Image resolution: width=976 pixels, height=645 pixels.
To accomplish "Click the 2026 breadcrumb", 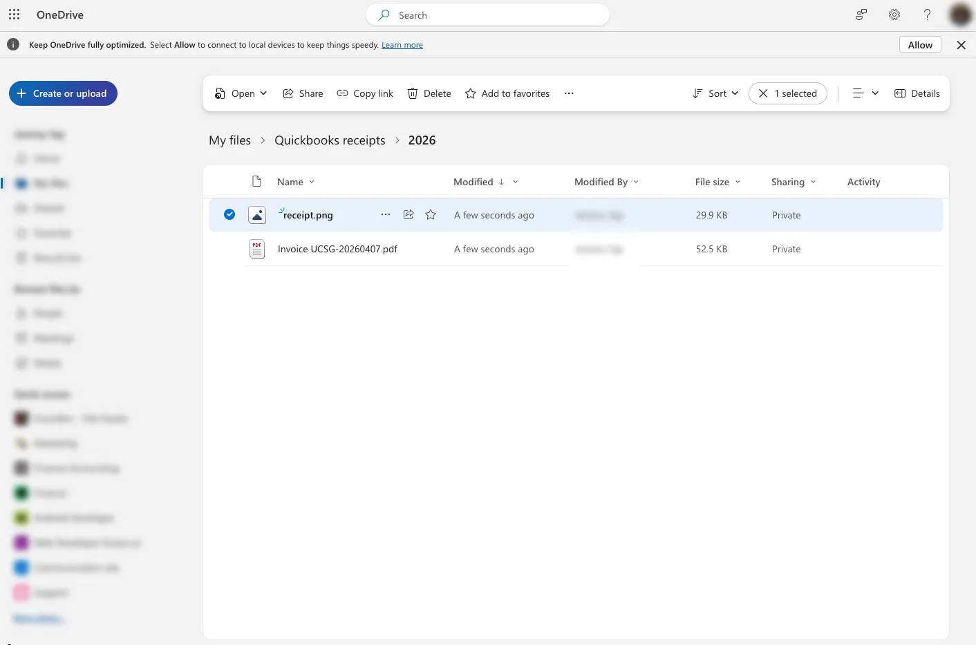I will 422,140.
